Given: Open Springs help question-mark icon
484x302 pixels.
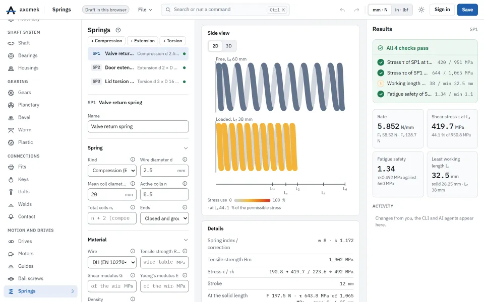Looking at the screenshot, I should 118,30.
